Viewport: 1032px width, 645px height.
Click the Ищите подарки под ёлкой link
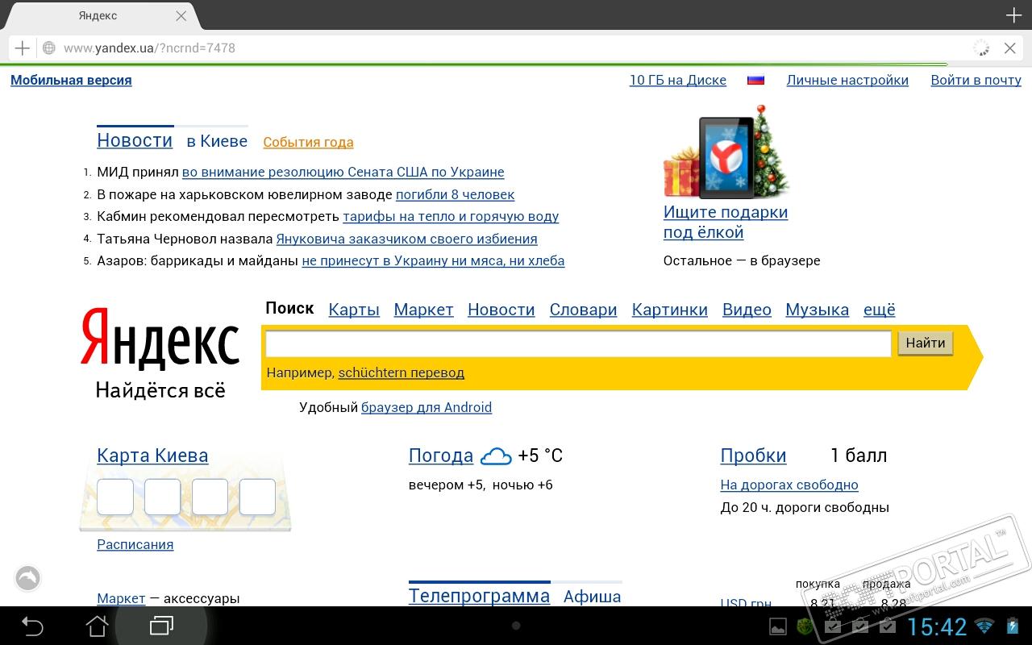click(726, 223)
